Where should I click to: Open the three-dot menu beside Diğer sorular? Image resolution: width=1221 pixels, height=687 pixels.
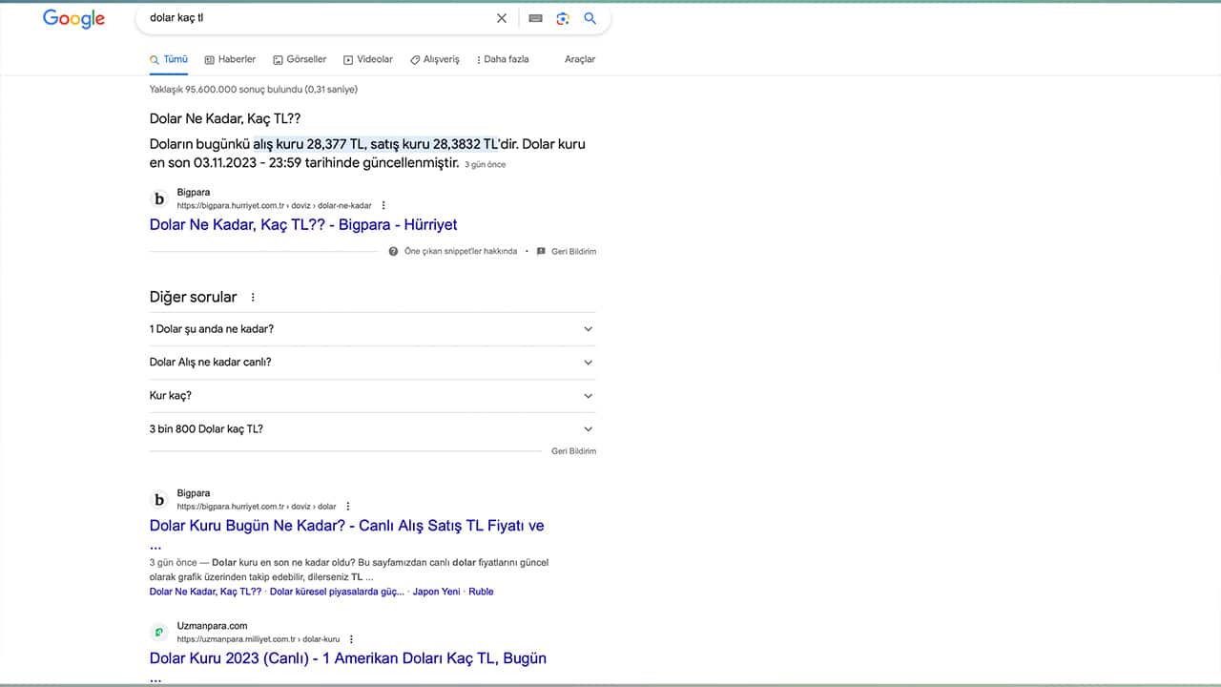[253, 297]
